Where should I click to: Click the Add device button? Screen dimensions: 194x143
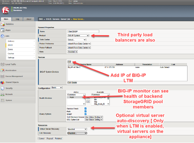coord(69,62)
